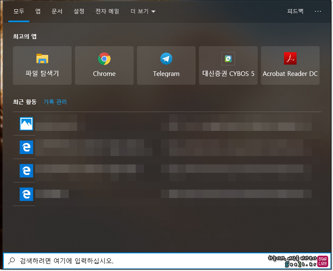Image resolution: width=333 pixels, height=271 pixels.
Task: Open the Telegram app icon
Action: pos(166,59)
